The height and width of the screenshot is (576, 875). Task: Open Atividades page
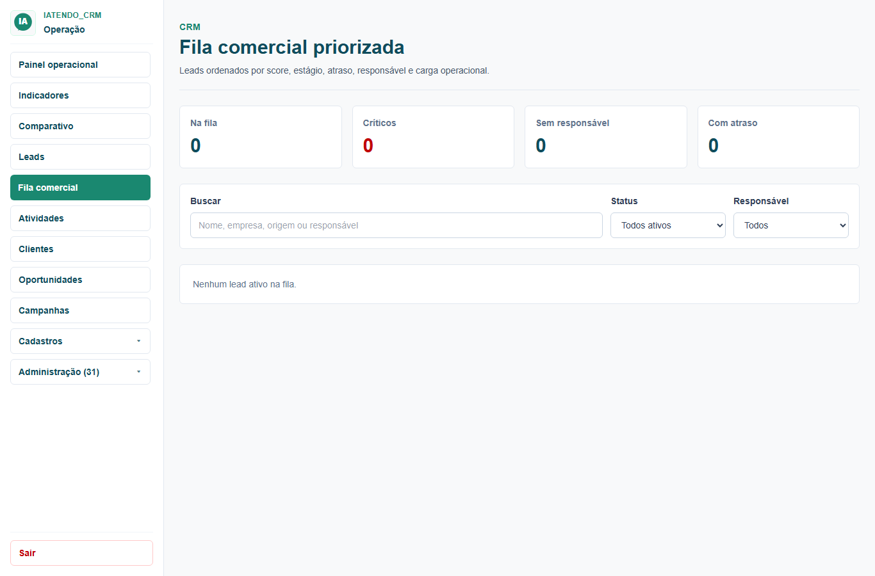(x=80, y=218)
